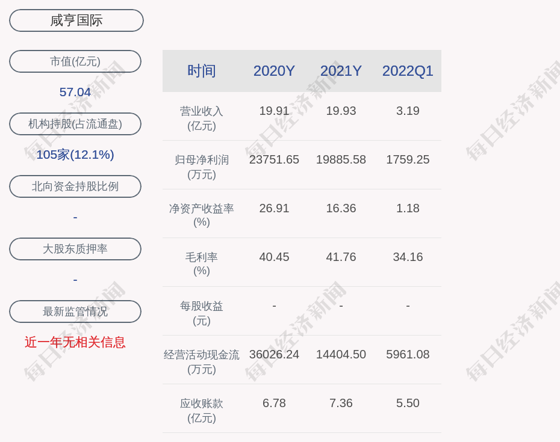This screenshot has height=442, width=560.
Task: Click the 大股东质押率 pill
Action: (x=75, y=248)
